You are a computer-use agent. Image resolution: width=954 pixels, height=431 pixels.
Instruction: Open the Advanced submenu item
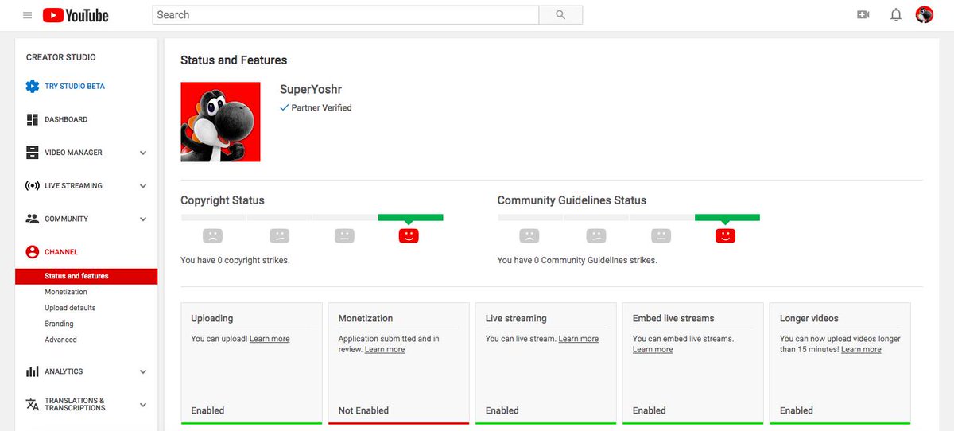tap(60, 340)
